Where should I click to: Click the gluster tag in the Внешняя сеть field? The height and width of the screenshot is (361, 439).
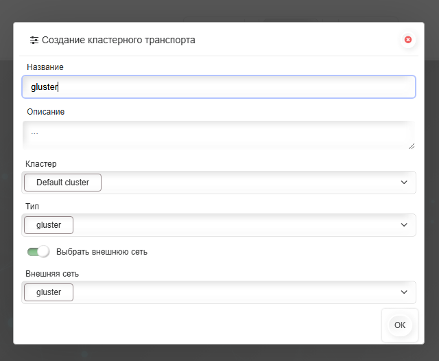(x=49, y=292)
